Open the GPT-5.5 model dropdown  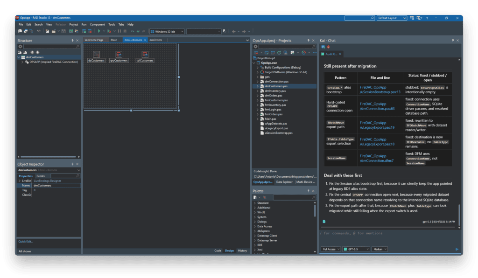356,249
